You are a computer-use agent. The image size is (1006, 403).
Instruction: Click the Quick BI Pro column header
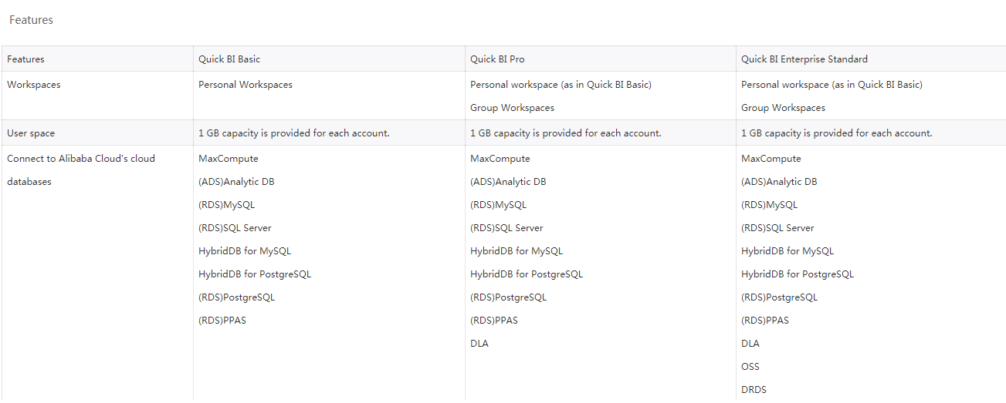coord(497,59)
